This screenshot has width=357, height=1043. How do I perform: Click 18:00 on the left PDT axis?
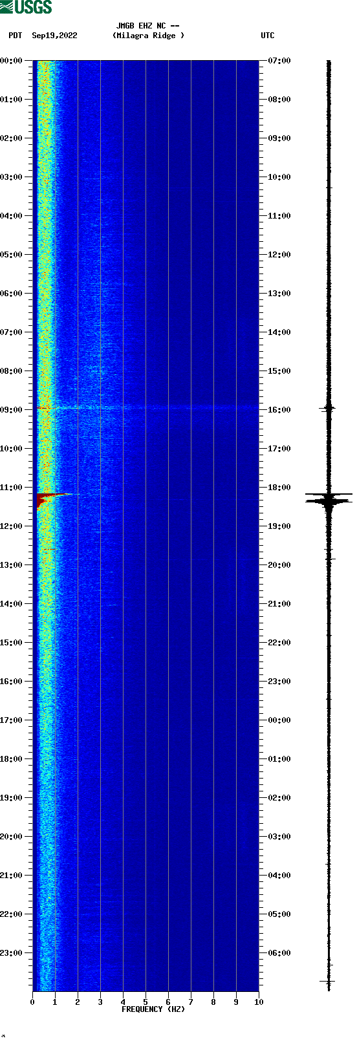point(11,759)
